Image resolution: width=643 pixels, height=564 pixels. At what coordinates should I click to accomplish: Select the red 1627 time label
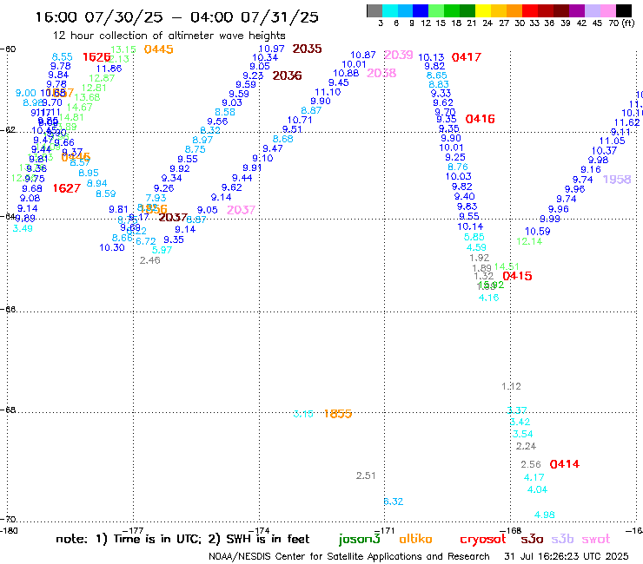67,188
